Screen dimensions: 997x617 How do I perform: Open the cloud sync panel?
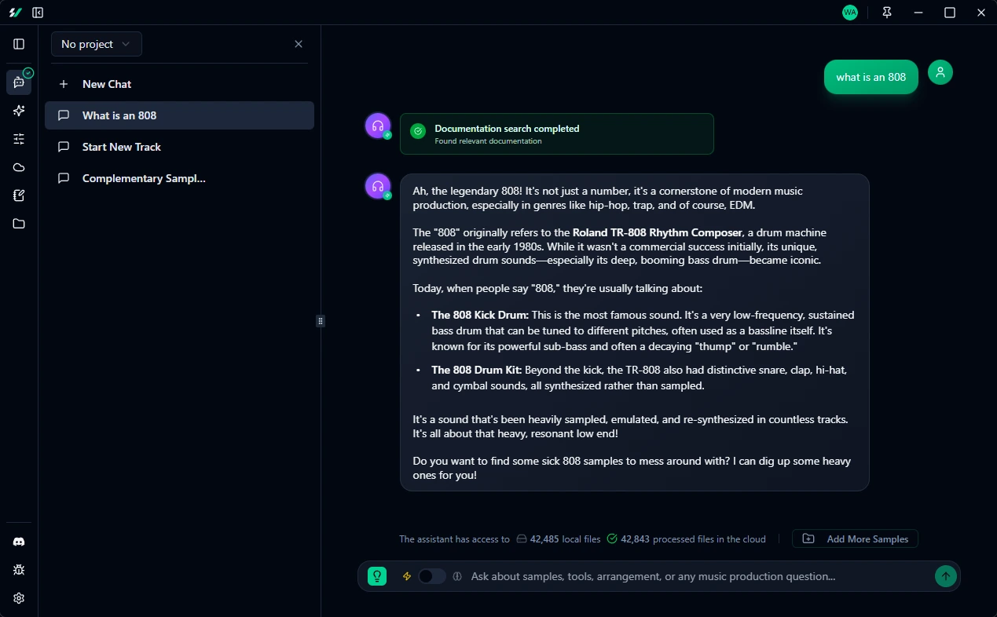pos(19,167)
